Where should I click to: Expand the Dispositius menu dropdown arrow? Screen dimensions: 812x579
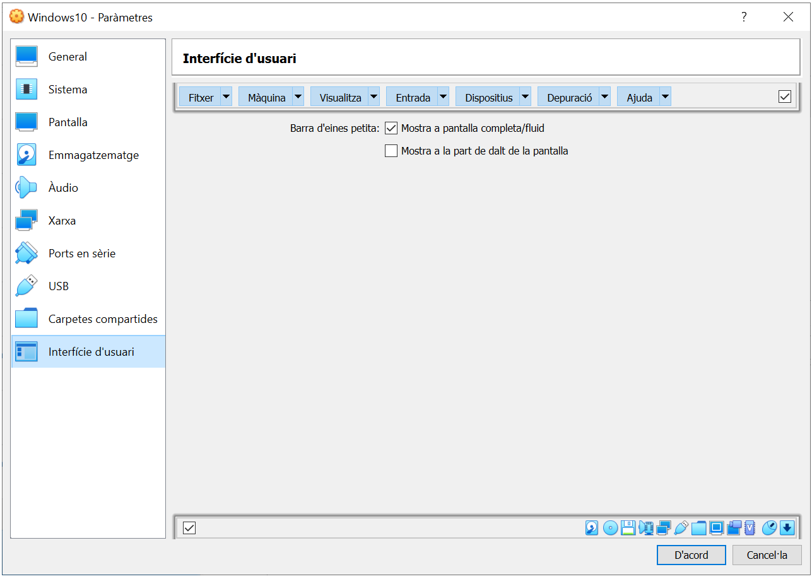525,97
